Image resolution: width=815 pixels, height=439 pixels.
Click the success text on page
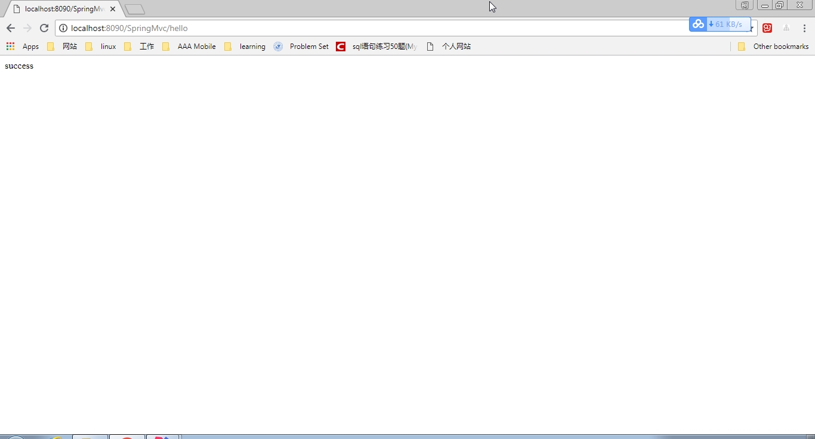(19, 66)
